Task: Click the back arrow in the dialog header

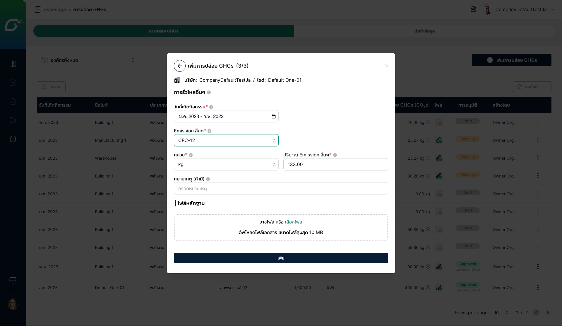Action: tap(179, 66)
